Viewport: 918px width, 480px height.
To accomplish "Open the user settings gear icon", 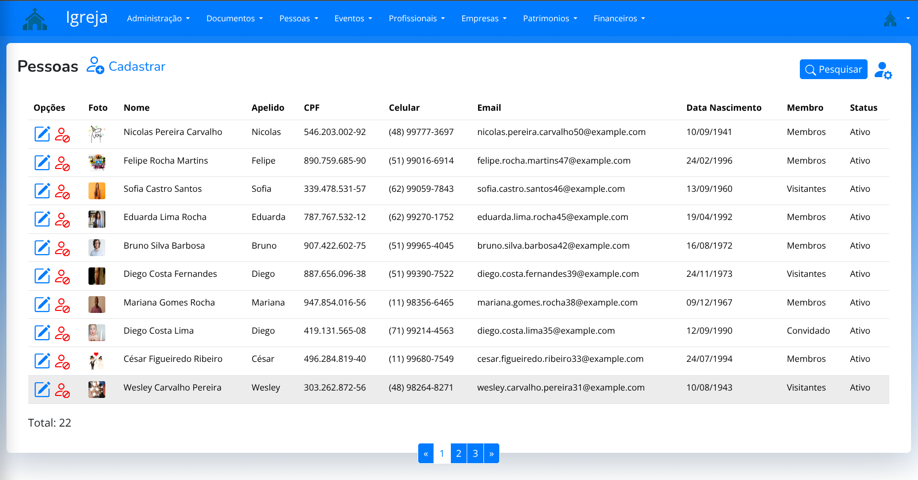I will [883, 70].
